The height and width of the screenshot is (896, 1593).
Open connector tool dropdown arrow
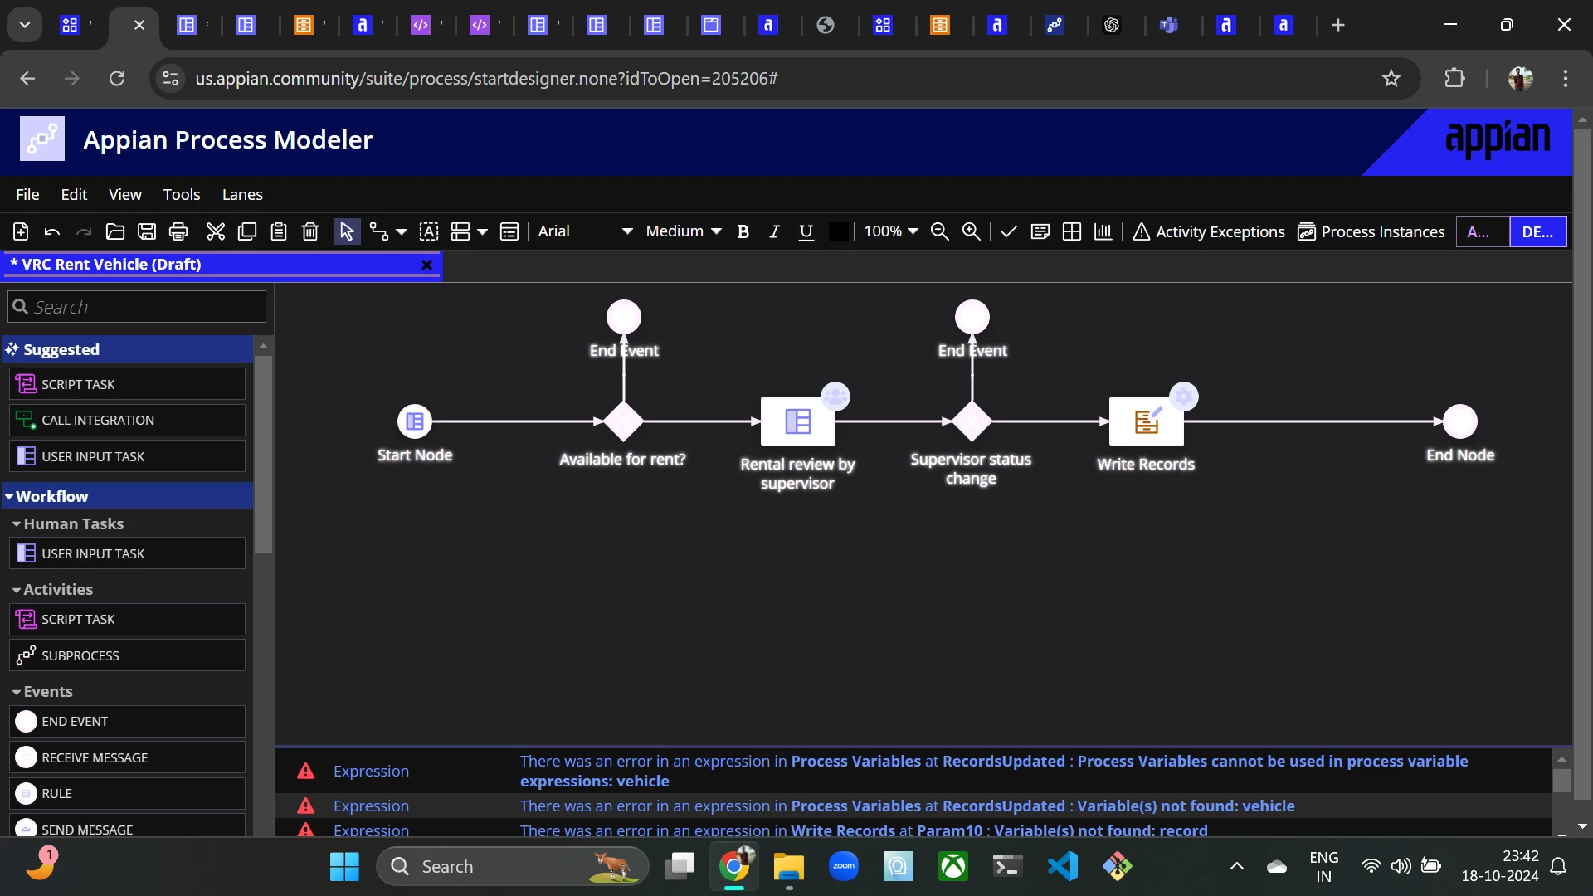click(x=402, y=231)
